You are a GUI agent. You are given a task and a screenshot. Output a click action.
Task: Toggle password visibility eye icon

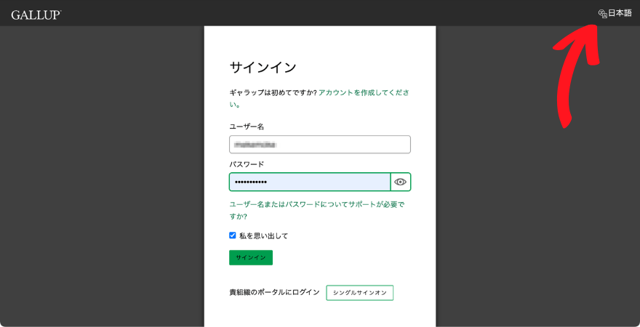(401, 182)
